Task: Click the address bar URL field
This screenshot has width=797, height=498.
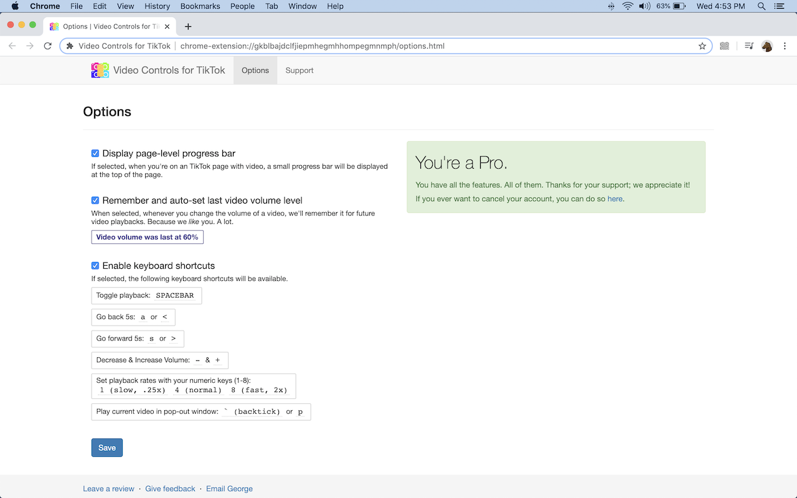Action: coord(386,46)
